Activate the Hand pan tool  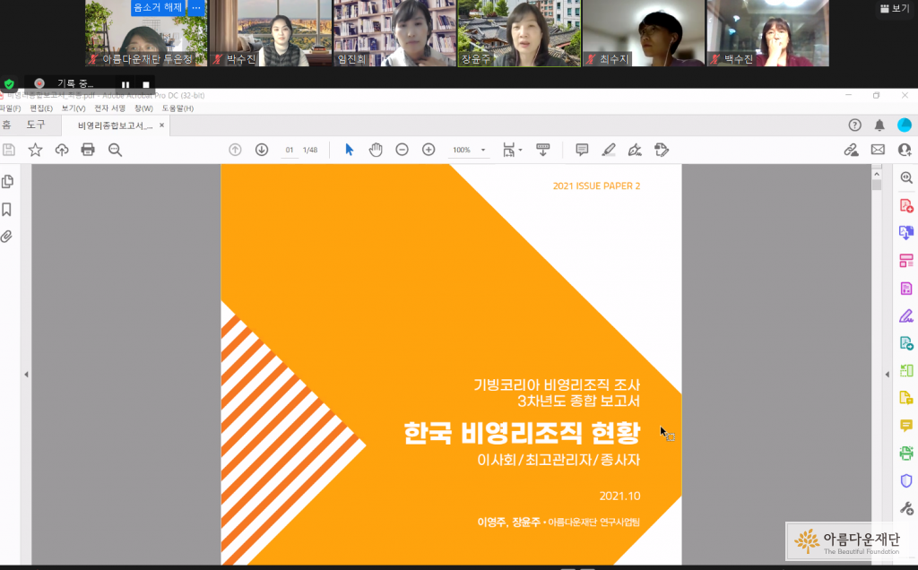[x=376, y=150]
